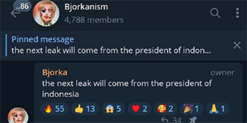The height and width of the screenshot is (123, 247).
Task: Add the red heart reaction
Action: point(139,109)
